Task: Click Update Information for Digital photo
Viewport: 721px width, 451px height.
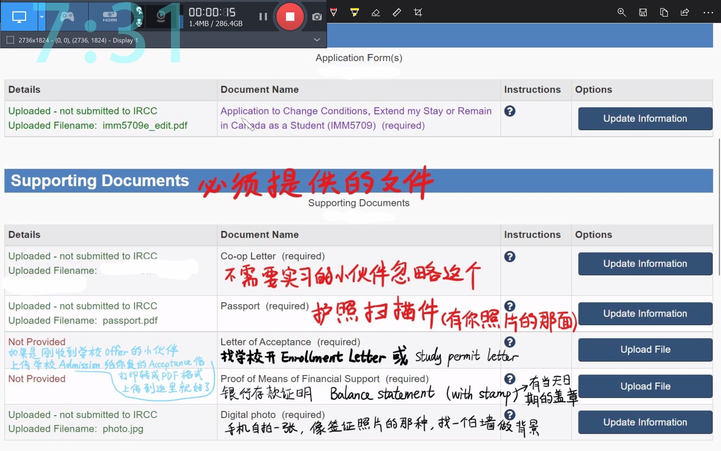Action: pyautogui.click(x=645, y=422)
